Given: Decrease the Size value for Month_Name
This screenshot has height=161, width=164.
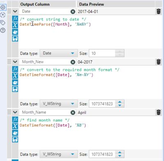Looking at the screenshot, I should 120,156.
